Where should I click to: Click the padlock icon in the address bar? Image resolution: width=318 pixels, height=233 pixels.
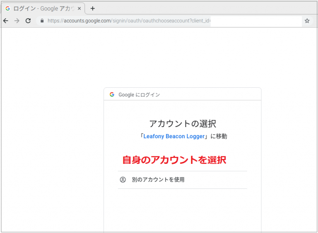pyautogui.click(x=42, y=21)
